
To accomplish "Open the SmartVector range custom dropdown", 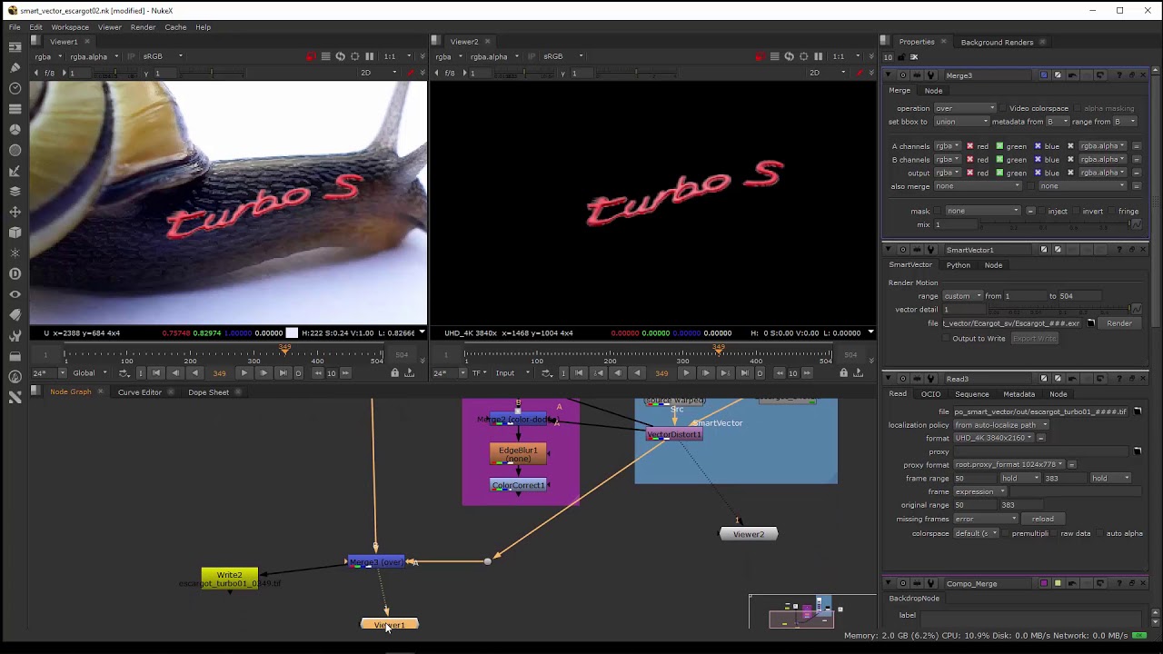I will pyautogui.click(x=962, y=296).
